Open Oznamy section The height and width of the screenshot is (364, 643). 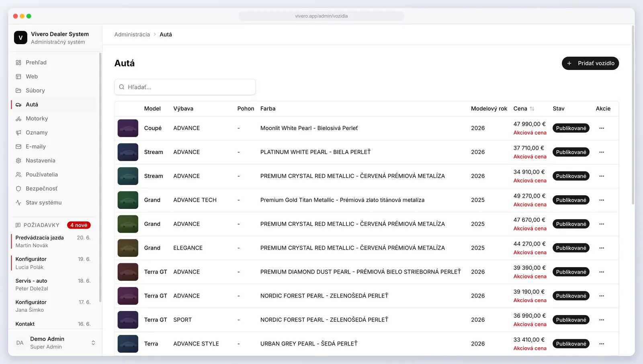[x=53, y=133]
